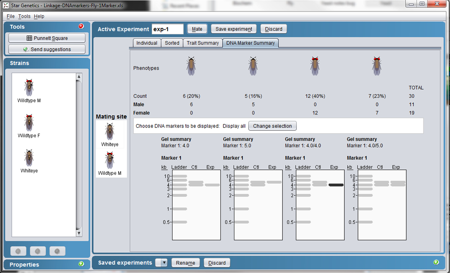This screenshot has height=273, width=450.
Task: Click the red-eyed phenotype fly with 12 count
Action: click(x=315, y=66)
